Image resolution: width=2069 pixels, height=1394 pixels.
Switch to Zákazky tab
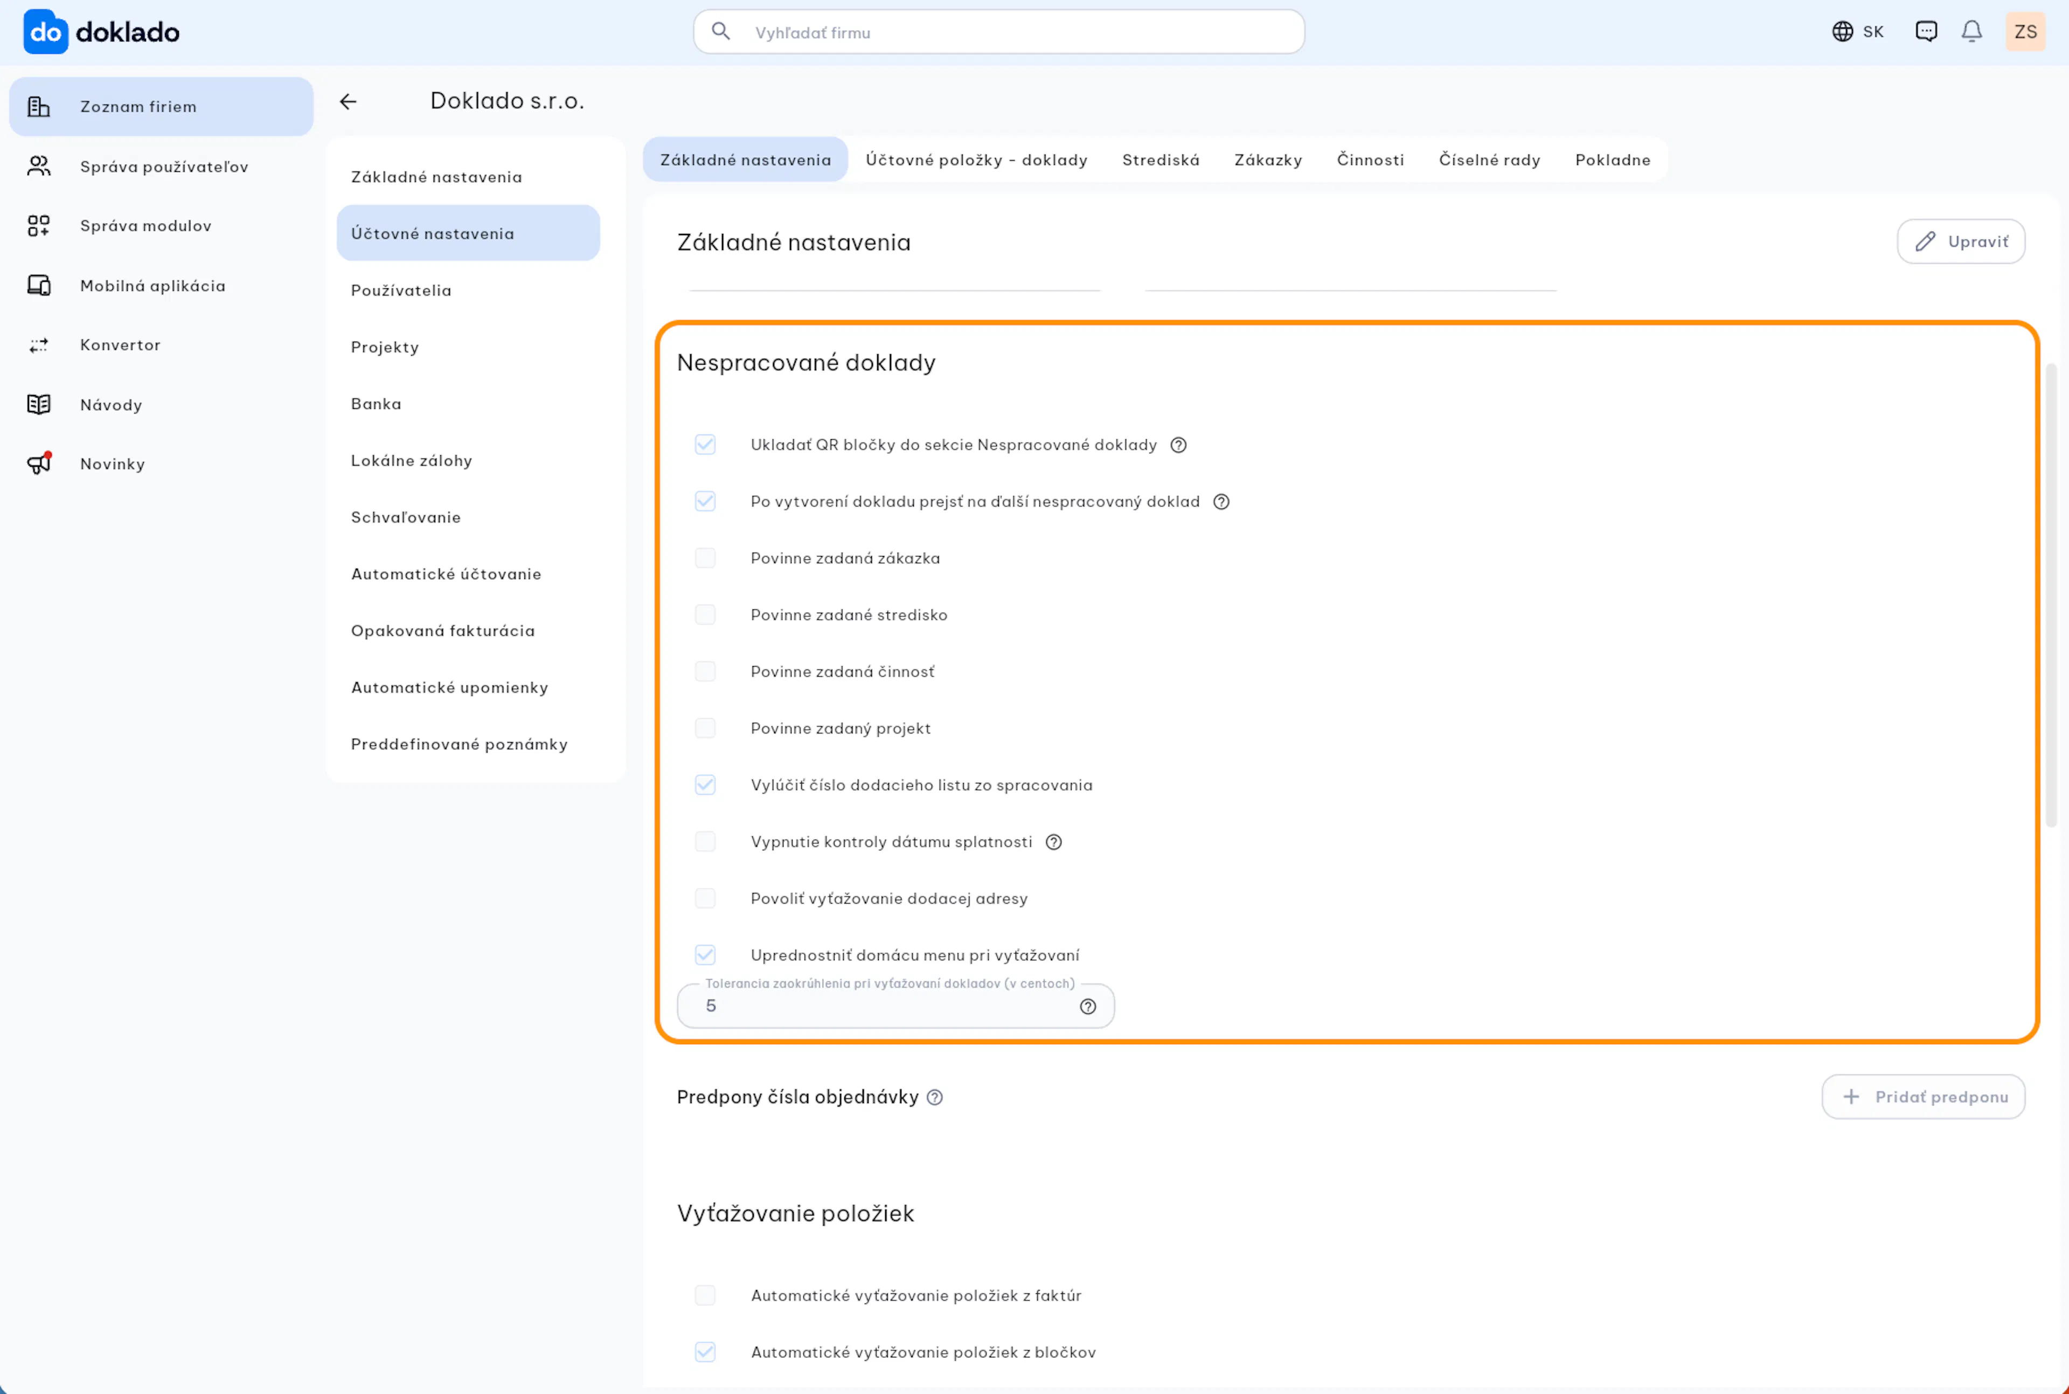tap(1267, 160)
